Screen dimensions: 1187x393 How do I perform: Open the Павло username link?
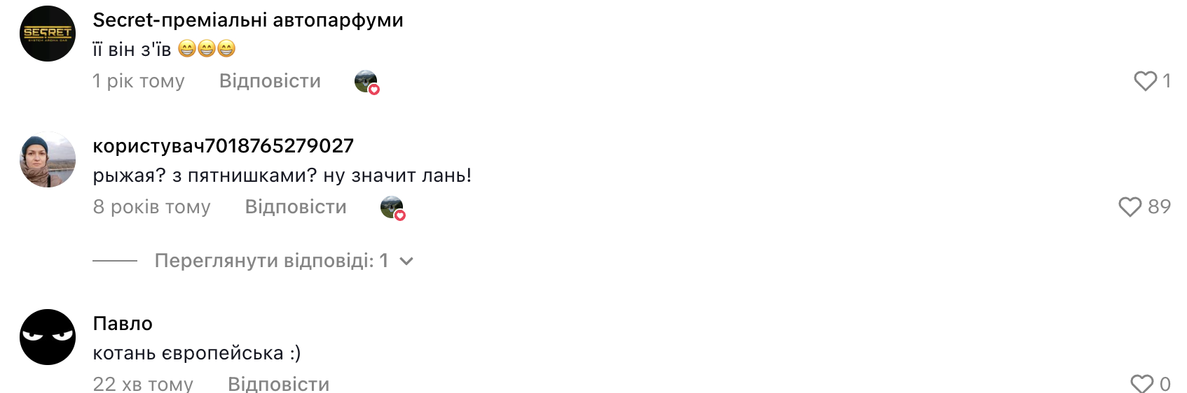(x=123, y=324)
